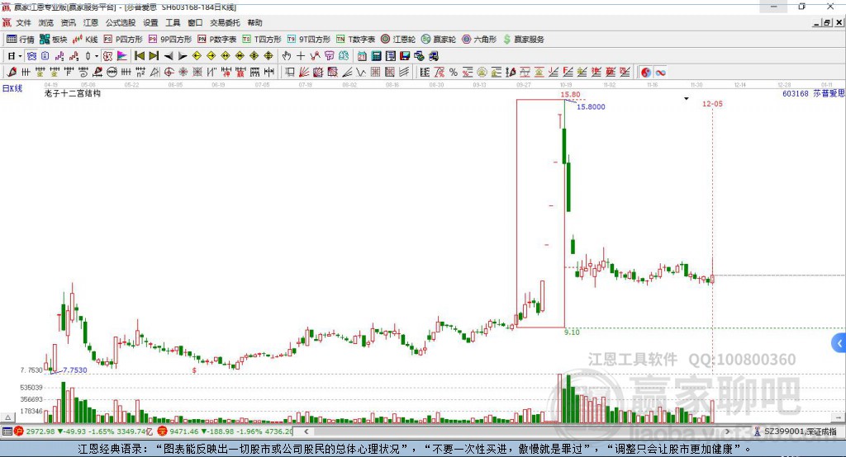
Task: Open the 帮助 menu
Action: click(x=254, y=22)
